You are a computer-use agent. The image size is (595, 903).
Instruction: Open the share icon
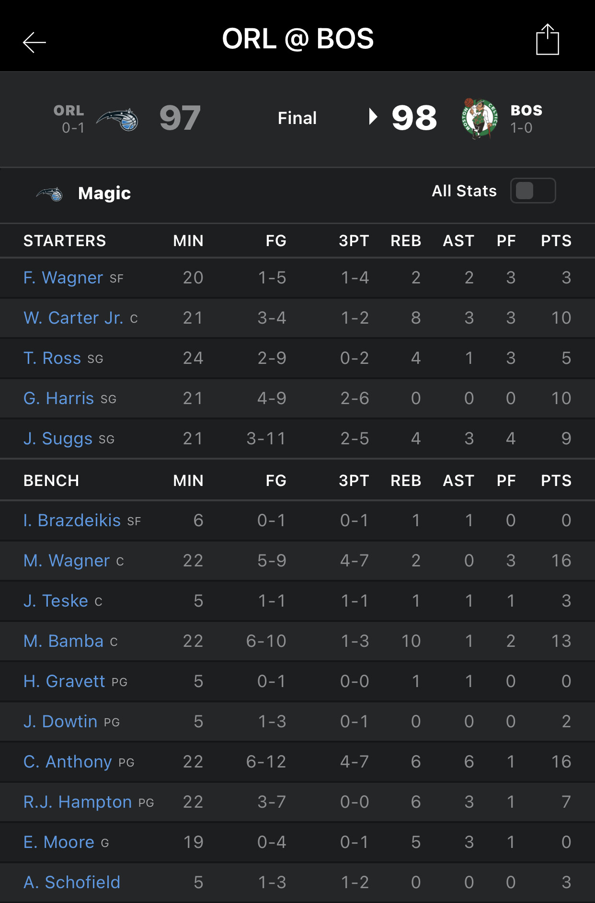click(x=547, y=40)
